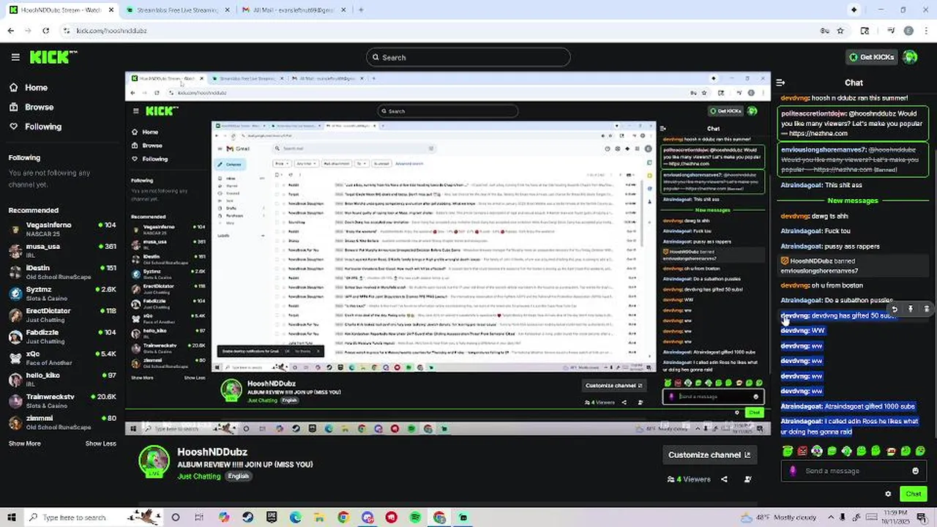The width and height of the screenshot is (937, 527).
Task: Focus the Kick Search field
Action: [468, 57]
